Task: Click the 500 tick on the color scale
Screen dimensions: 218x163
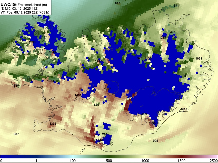Action: (109, 161)
